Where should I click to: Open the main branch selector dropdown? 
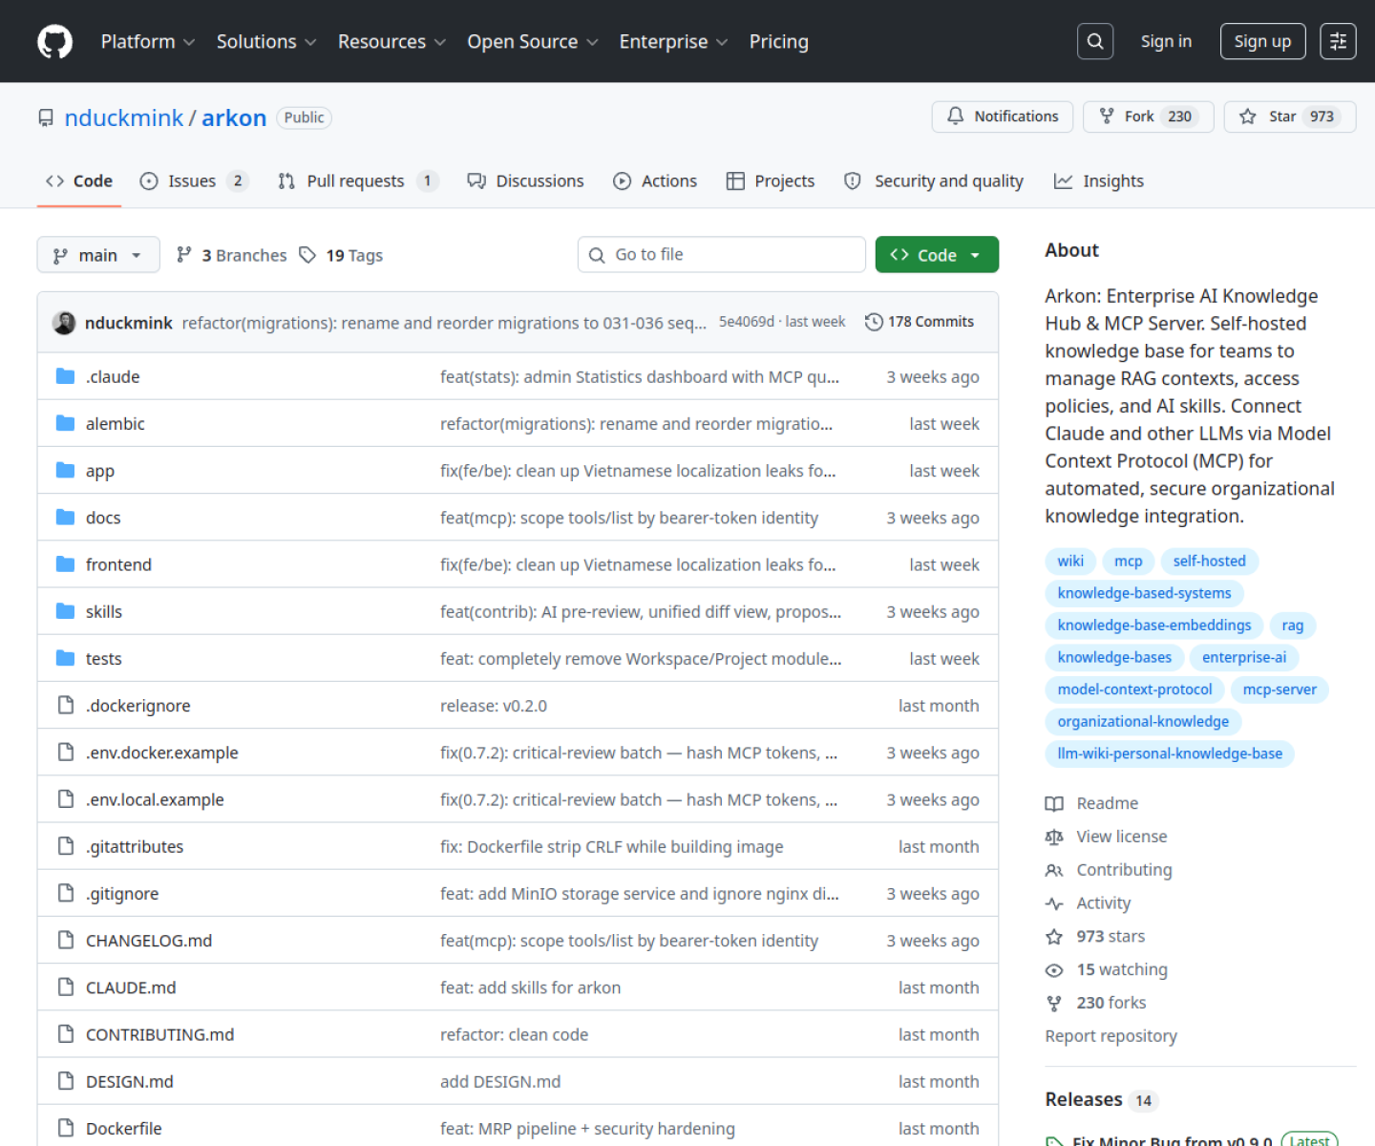click(98, 255)
